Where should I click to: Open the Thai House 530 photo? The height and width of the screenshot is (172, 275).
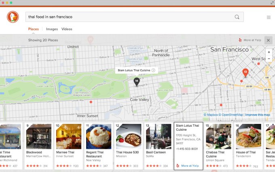(129, 136)
